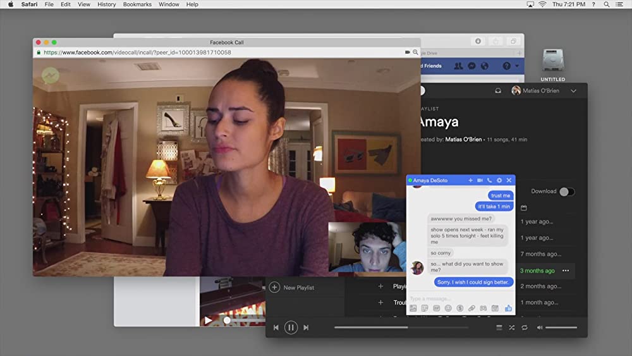Click the voice call phone icon in chat
Viewport: 632px width, 356px height.
click(x=489, y=181)
